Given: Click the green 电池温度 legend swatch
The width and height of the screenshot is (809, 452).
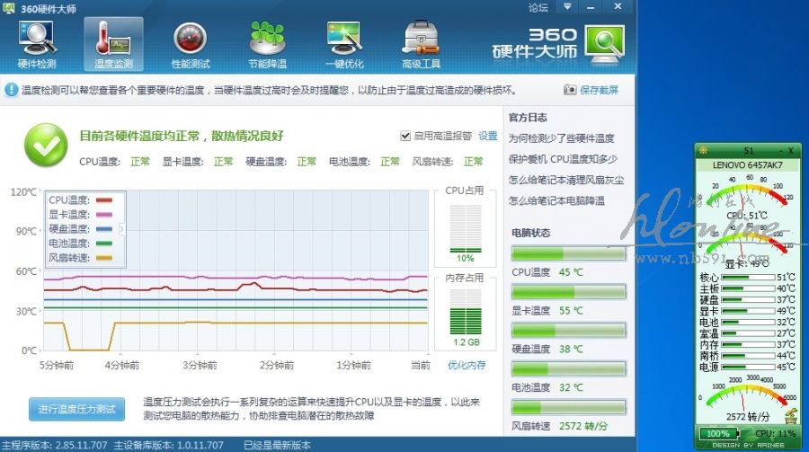Looking at the screenshot, I should pos(103,244).
